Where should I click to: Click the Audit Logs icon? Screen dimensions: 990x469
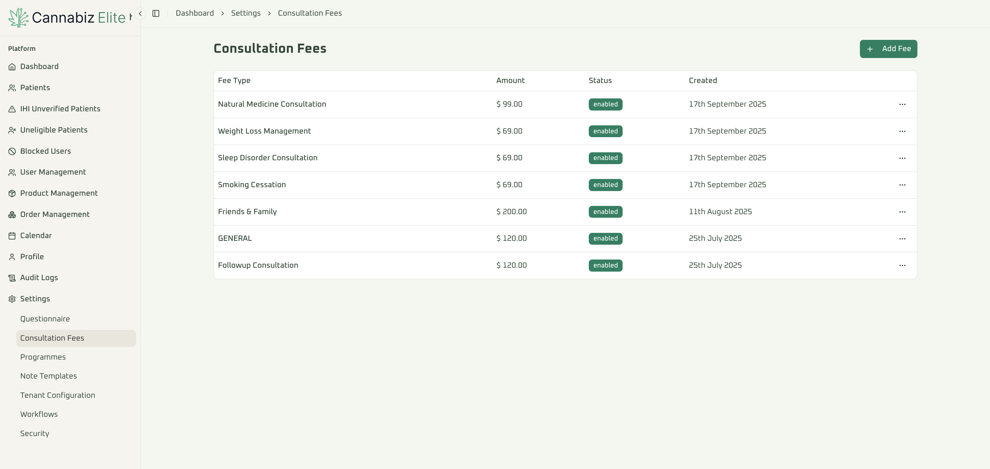(x=12, y=277)
